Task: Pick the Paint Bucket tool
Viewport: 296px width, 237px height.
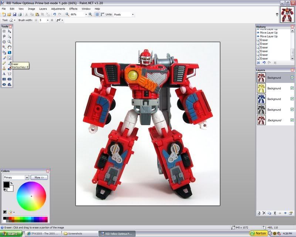Action: 4,53
